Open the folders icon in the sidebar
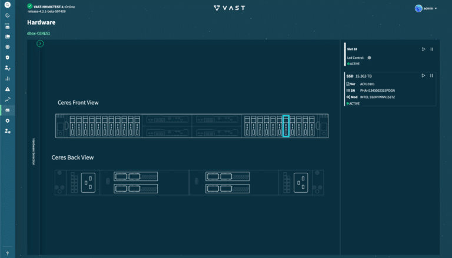452x258 pixels. point(8,36)
